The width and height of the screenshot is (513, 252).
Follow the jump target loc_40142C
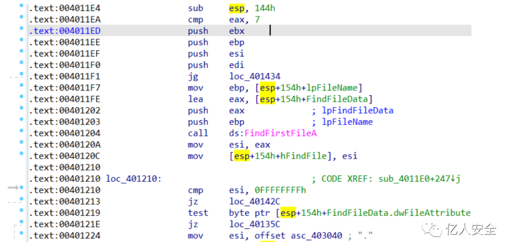[255, 201]
